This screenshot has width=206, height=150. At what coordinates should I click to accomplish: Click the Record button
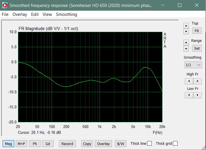(x=67, y=144)
